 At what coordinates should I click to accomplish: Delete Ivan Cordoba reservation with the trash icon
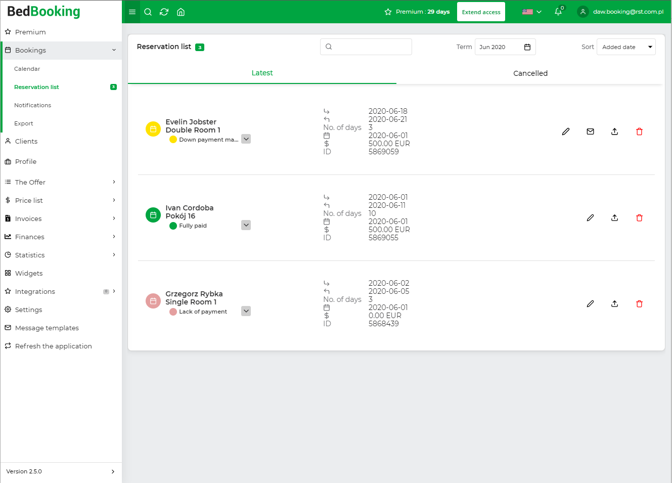(x=639, y=217)
